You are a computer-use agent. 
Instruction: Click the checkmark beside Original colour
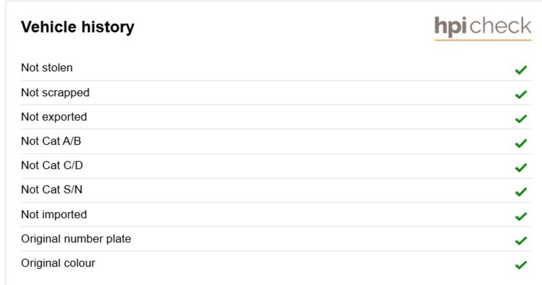[x=521, y=265]
